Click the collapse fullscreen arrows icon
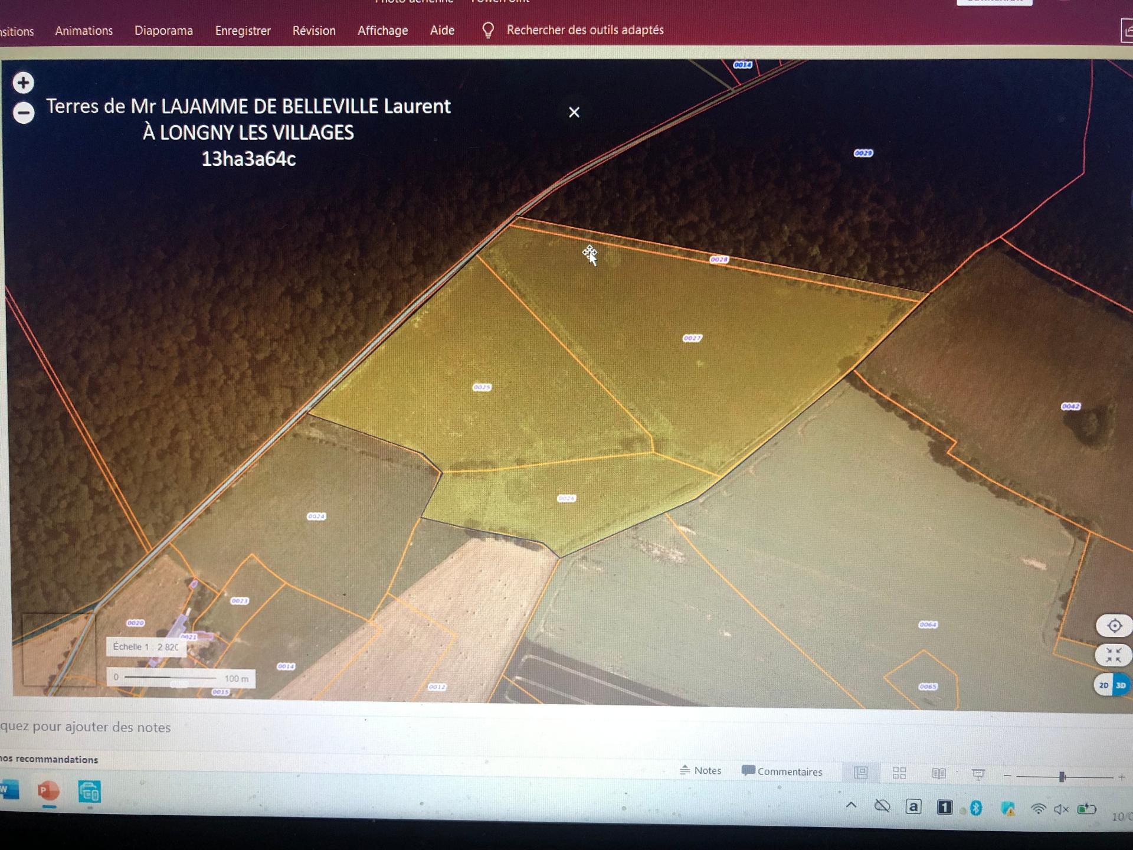 pyautogui.click(x=1114, y=655)
